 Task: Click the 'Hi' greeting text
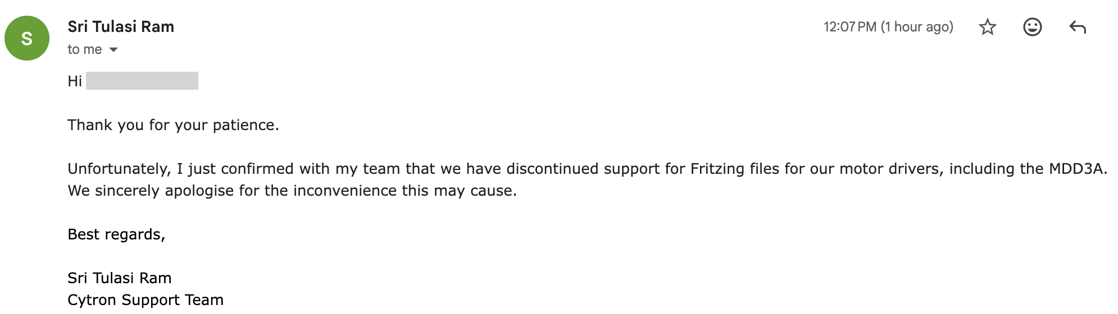pyautogui.click(x=75, y=81)
